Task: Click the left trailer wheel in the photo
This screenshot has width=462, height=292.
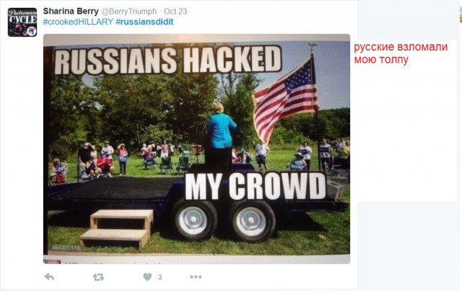Action: 193,220
